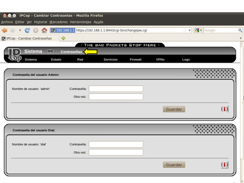The image size is (244, 183).
Task: Open the Firewall navigation menu
Action: point(136,59)
